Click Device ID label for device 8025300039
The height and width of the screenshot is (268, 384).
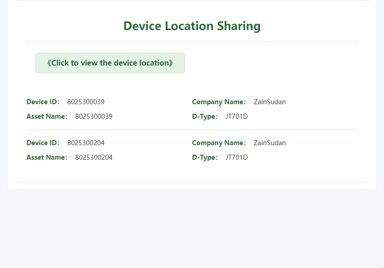(x=43, y=102)
